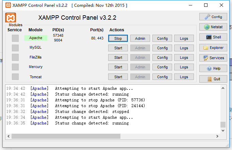232x150 pixels.
Task: Click the XAMPP title bar icon
Action: pyautogui.click(x=8, y=5)
